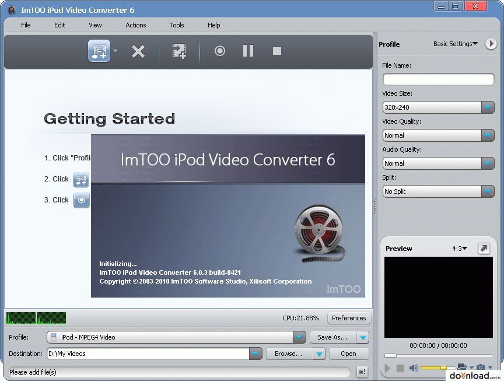Viewport: 504px width, 381px height.
Task: Click the Save As arrow dropdown
Action: point(363,338)
